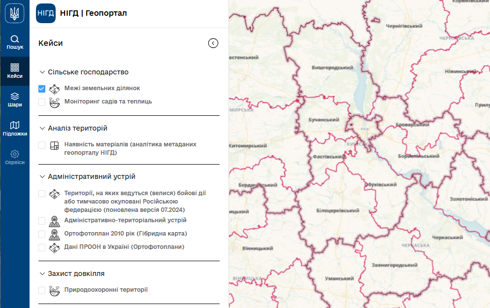Screen dimensions: 490x308
Task: Collapse the Захист довкілля section
Action: tap(42, 274)
